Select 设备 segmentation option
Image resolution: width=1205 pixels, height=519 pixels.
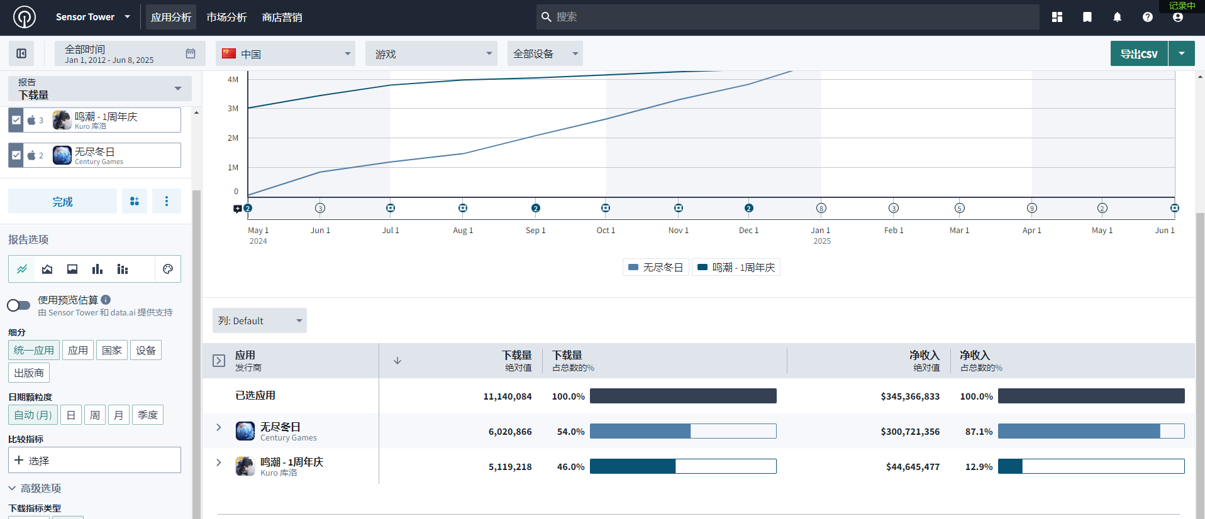146,350
